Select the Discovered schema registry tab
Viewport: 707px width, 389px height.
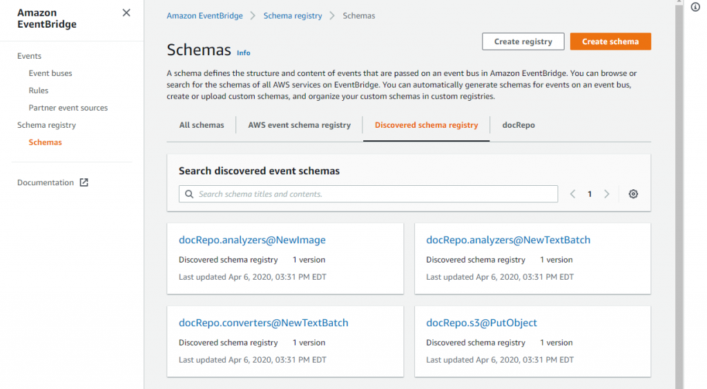[x=426, y=125]
